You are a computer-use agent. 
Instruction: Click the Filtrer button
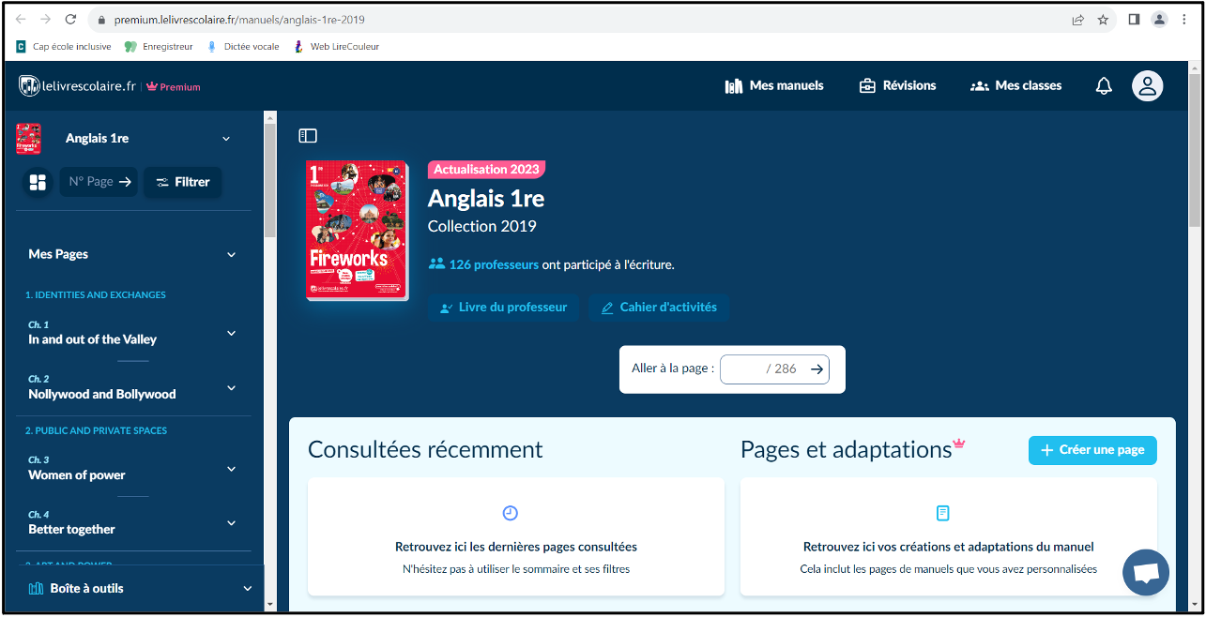pos(183,182)
